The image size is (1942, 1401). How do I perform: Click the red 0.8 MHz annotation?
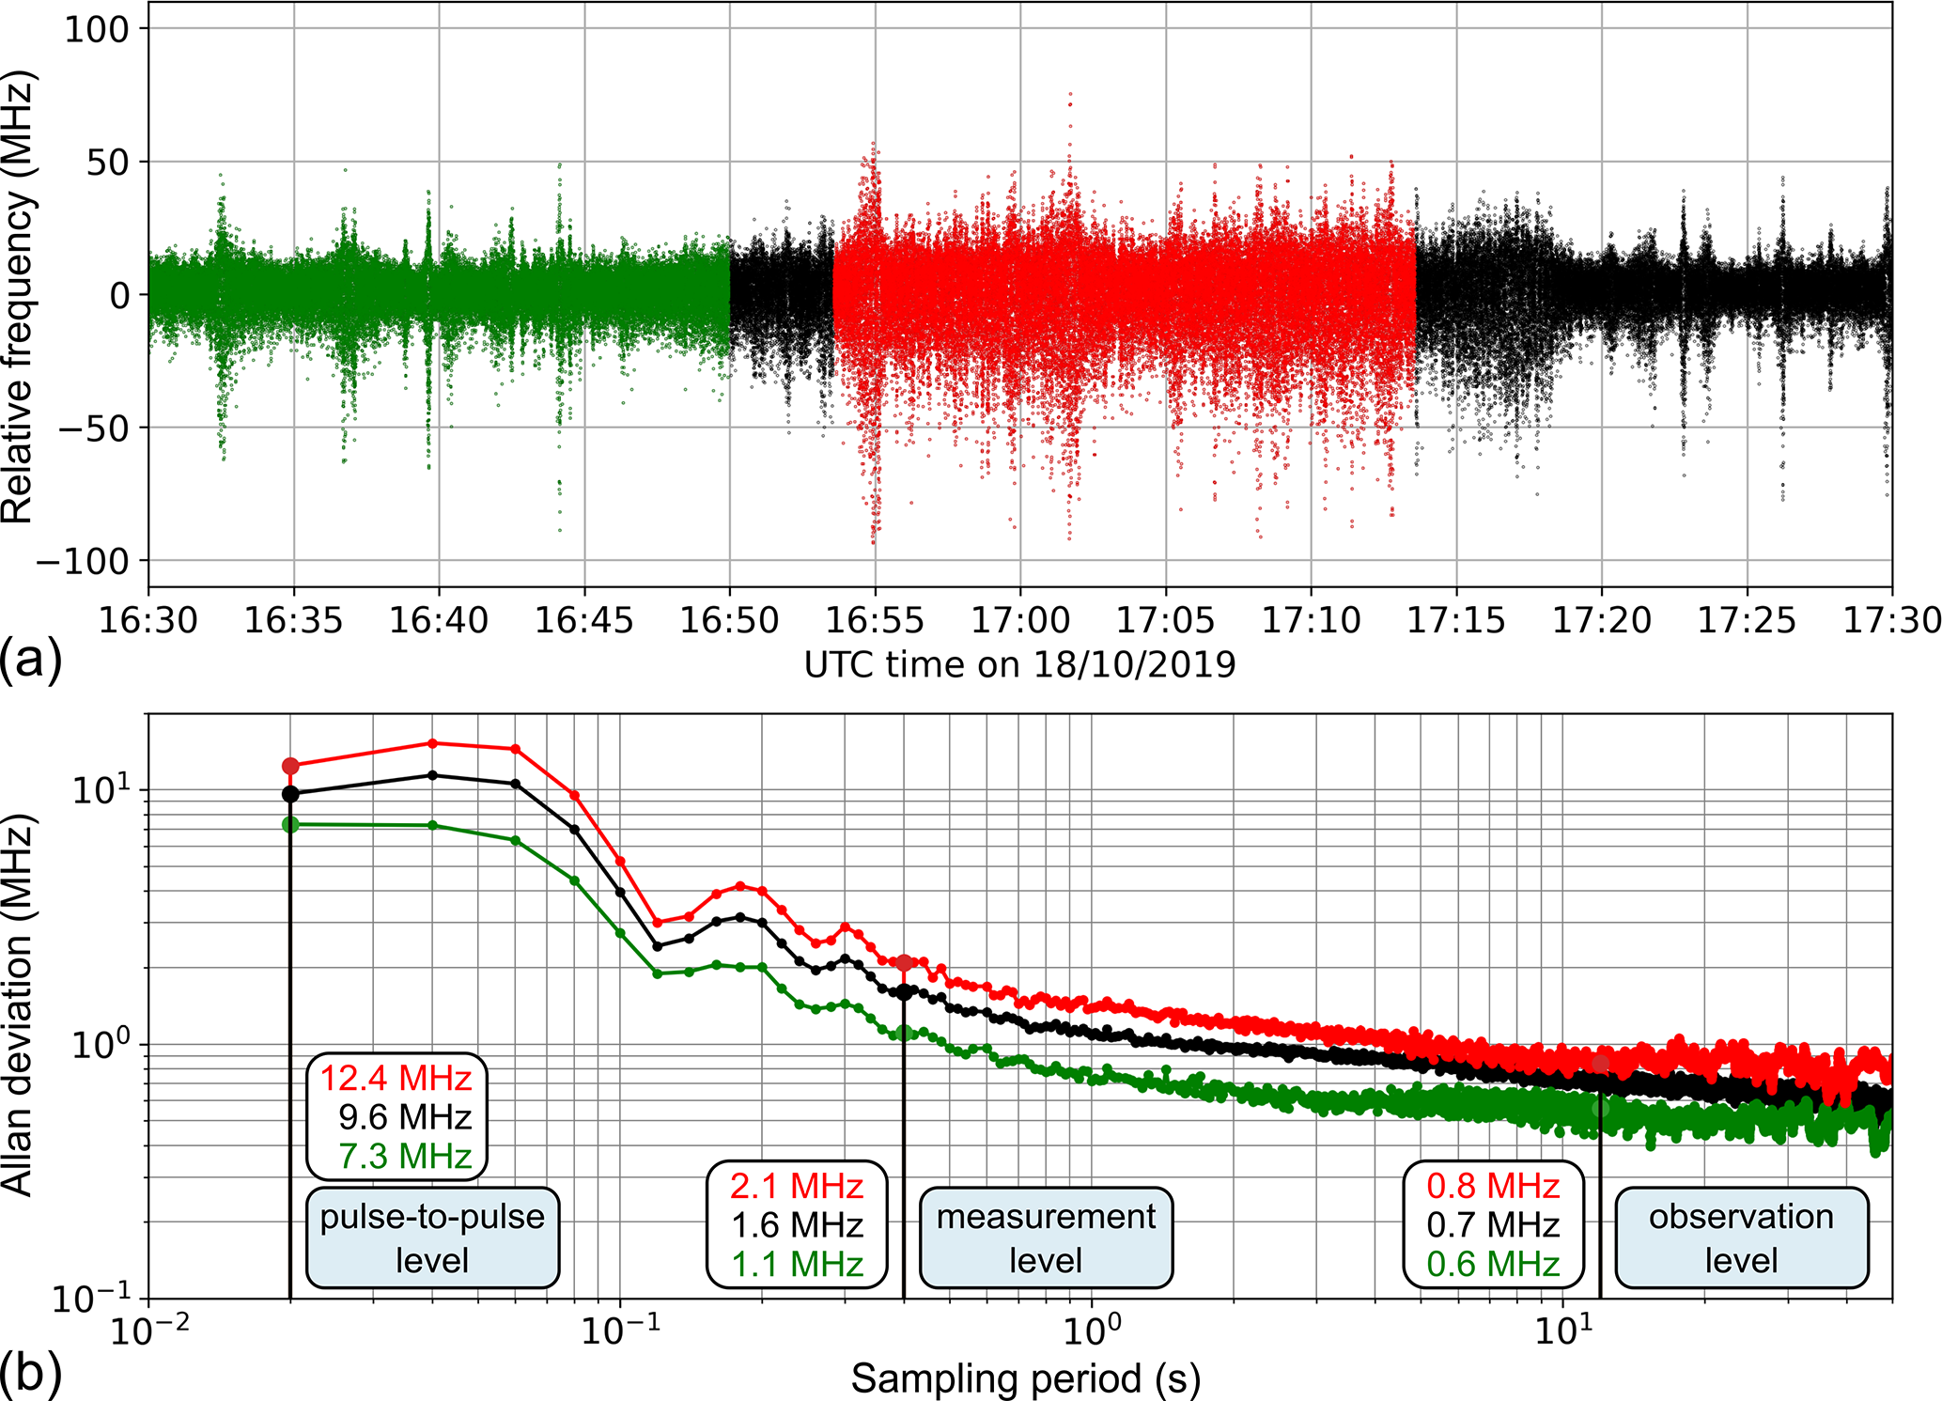click(x=1493, y=1186)
